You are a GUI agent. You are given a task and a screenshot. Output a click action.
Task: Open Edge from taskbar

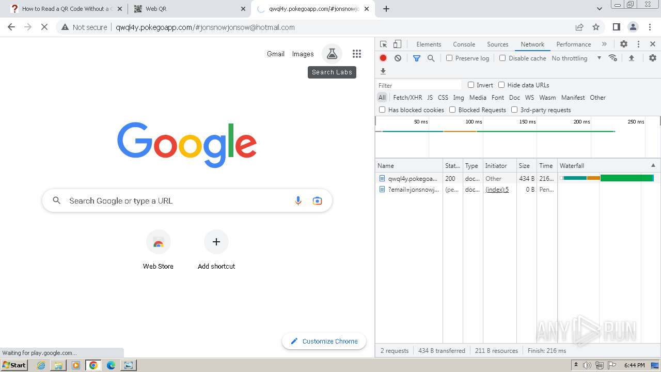111,365
